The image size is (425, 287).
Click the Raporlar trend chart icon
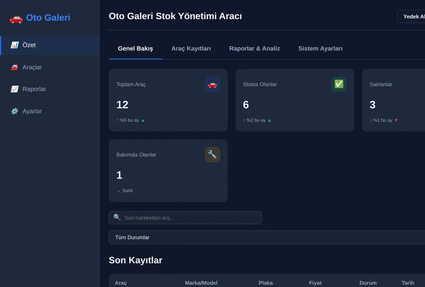coord(15,89)
